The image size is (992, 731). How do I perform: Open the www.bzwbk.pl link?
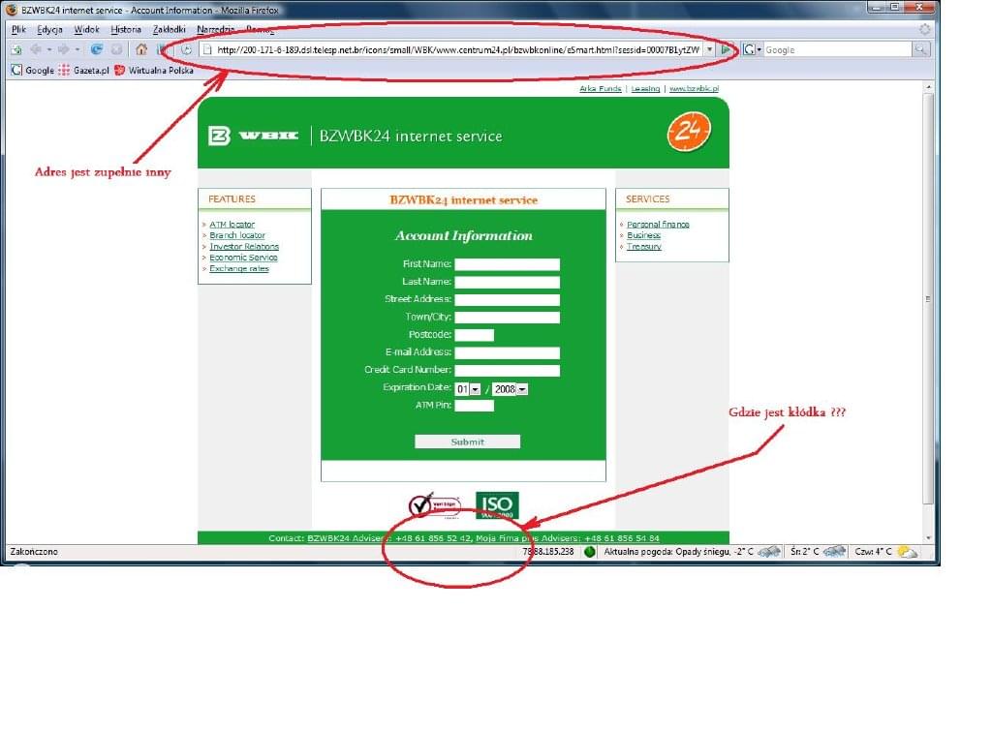click(x=694, y=88)
